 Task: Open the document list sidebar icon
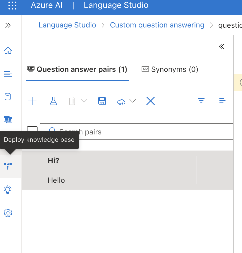pos(8,120)
